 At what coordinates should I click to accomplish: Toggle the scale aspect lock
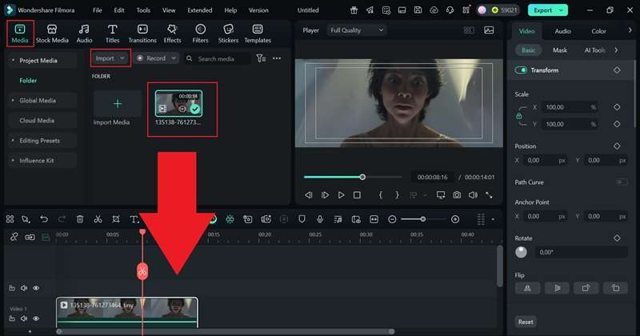click(x=518, y=116)
